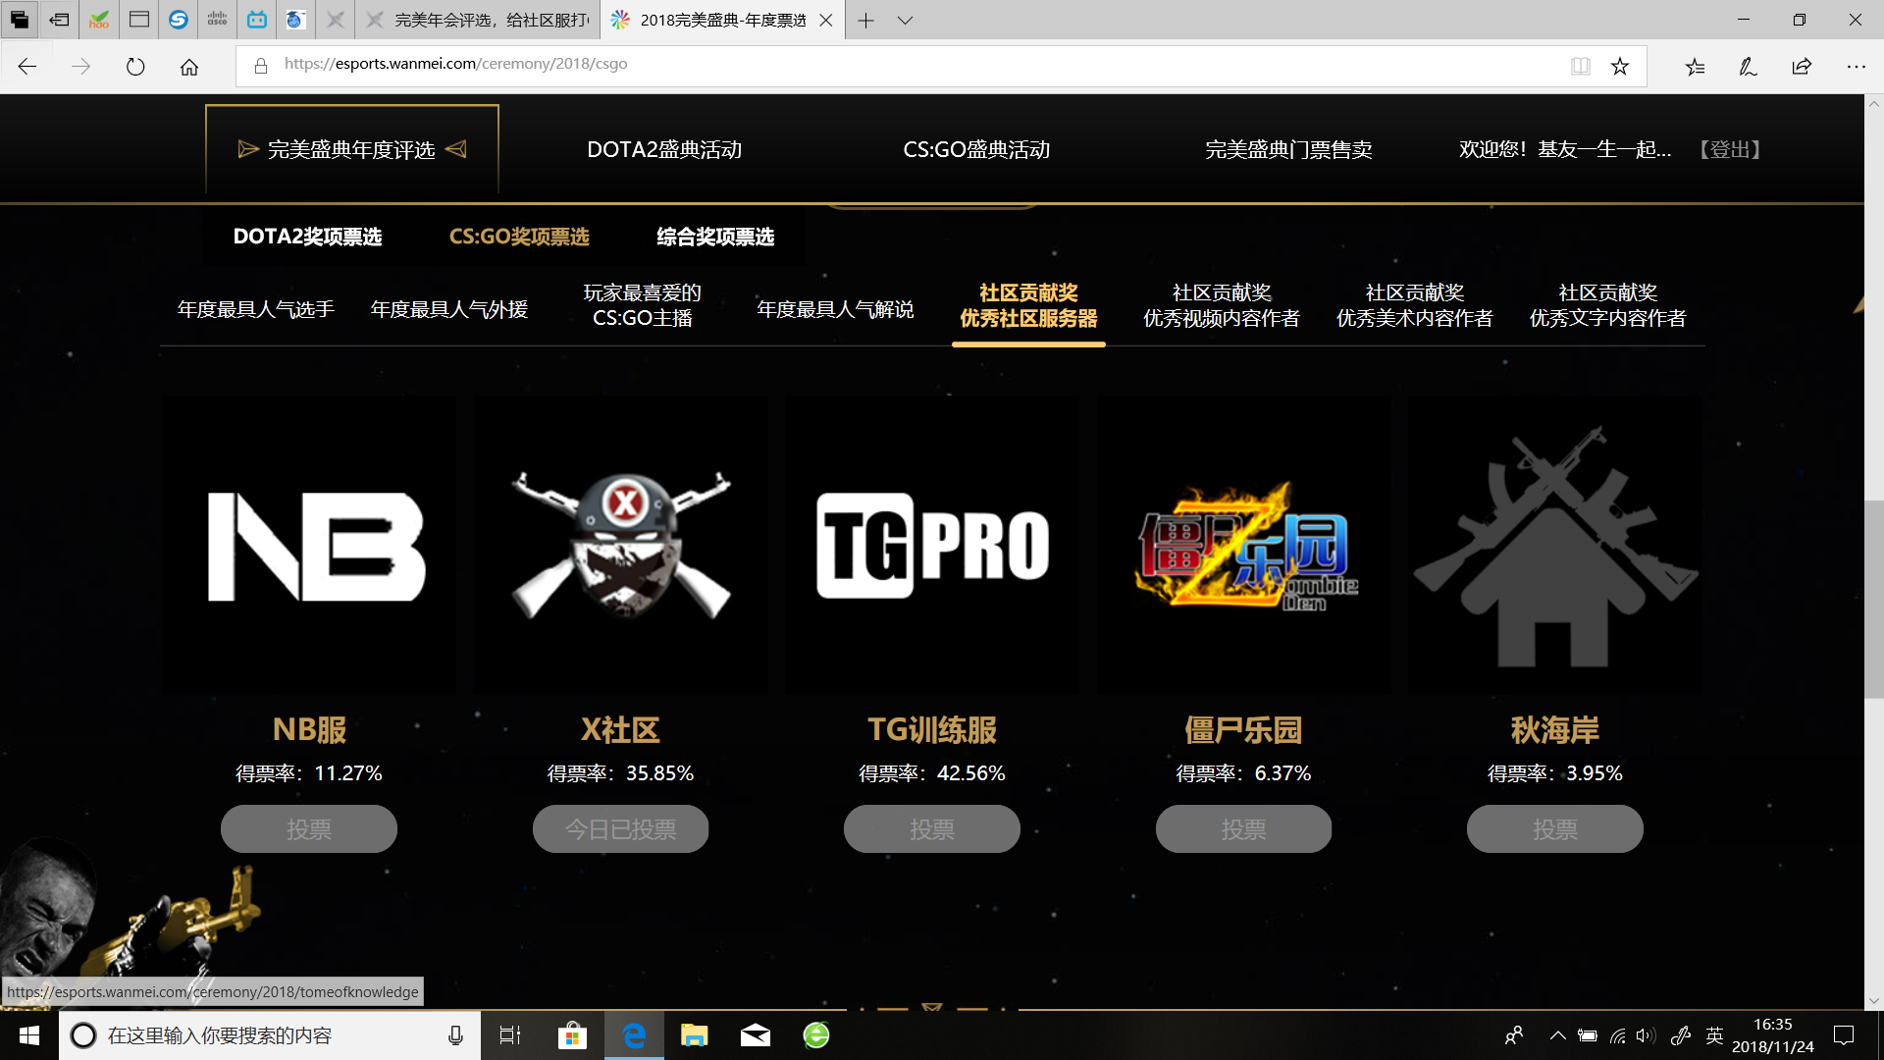Click the 登出 logout link

coord(1731,149)
